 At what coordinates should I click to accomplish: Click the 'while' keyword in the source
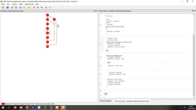(x=109, y=63)
